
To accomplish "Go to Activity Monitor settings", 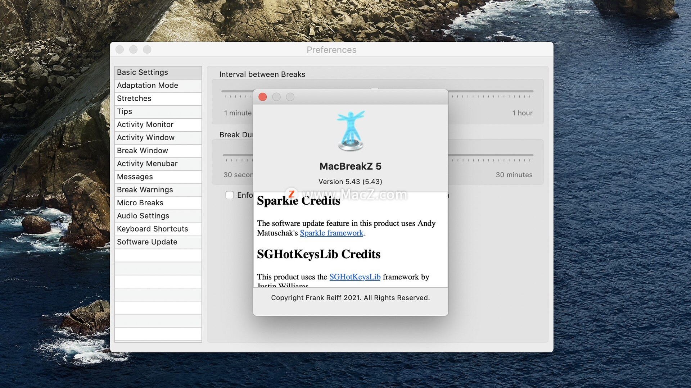I will (158, 124).
